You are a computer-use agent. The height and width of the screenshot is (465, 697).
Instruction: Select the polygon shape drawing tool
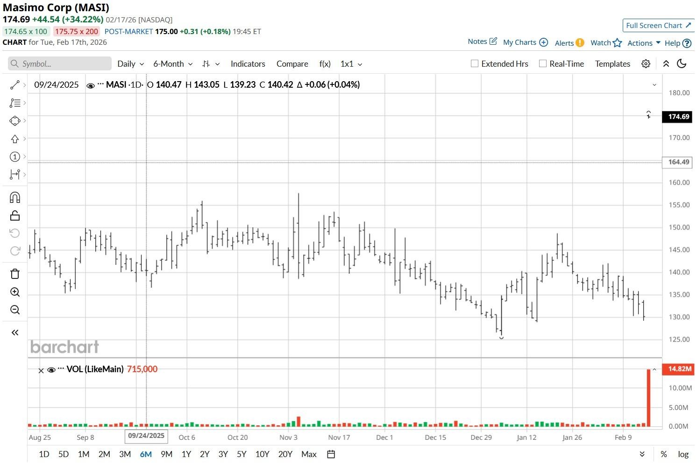coord(15,121)
